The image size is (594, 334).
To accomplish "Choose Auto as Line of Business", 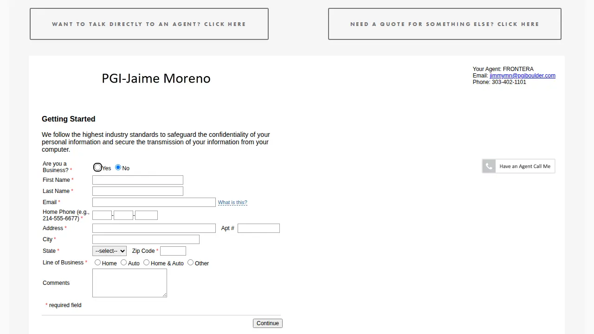I will pos(123,263).
